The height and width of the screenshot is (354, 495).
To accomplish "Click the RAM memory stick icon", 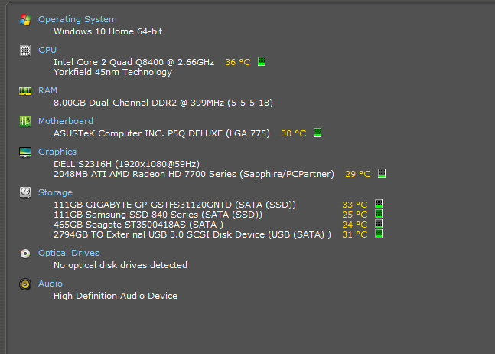I will pos(25,91).
